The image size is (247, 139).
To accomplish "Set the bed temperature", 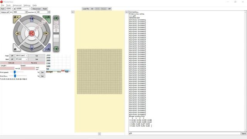I will (x=37, y=59).
